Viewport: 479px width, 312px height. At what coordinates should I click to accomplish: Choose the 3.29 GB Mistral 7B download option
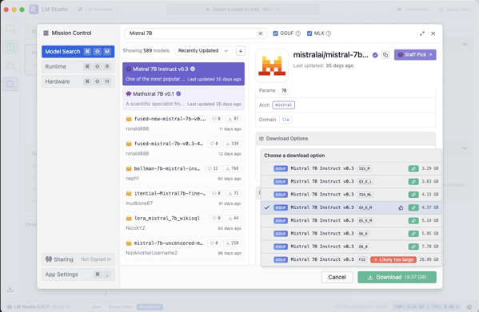351,168
